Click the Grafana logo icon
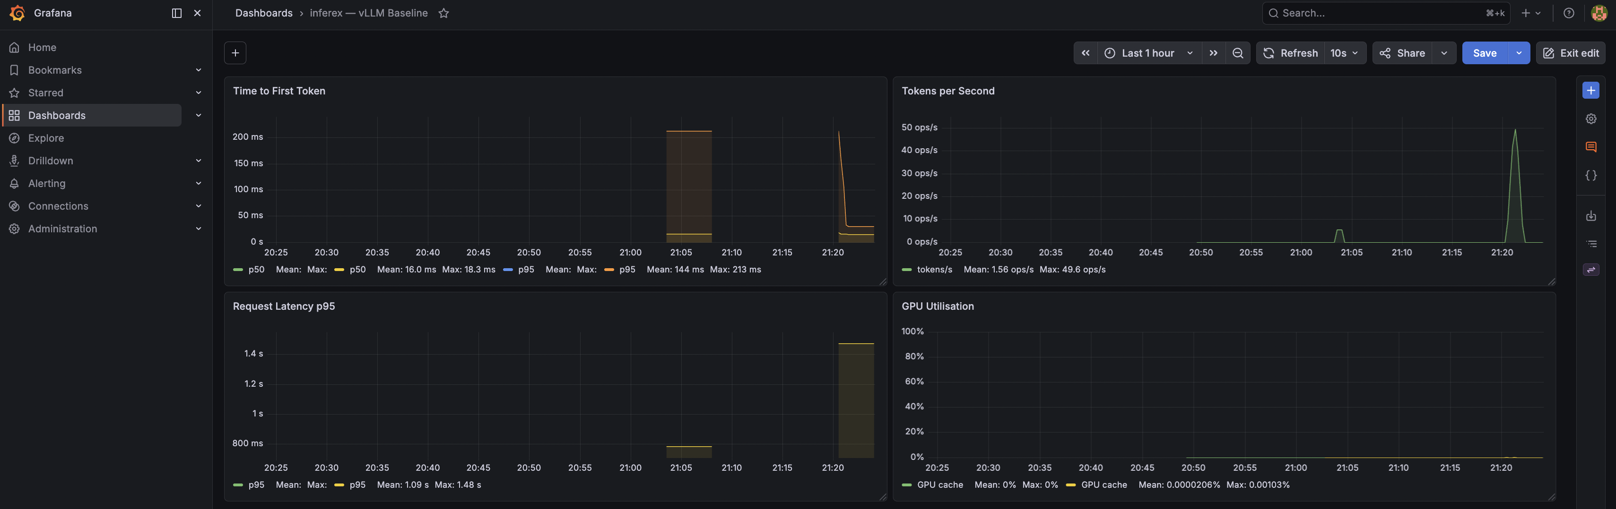Screen dimensions: 1616x509 (17, 13)
